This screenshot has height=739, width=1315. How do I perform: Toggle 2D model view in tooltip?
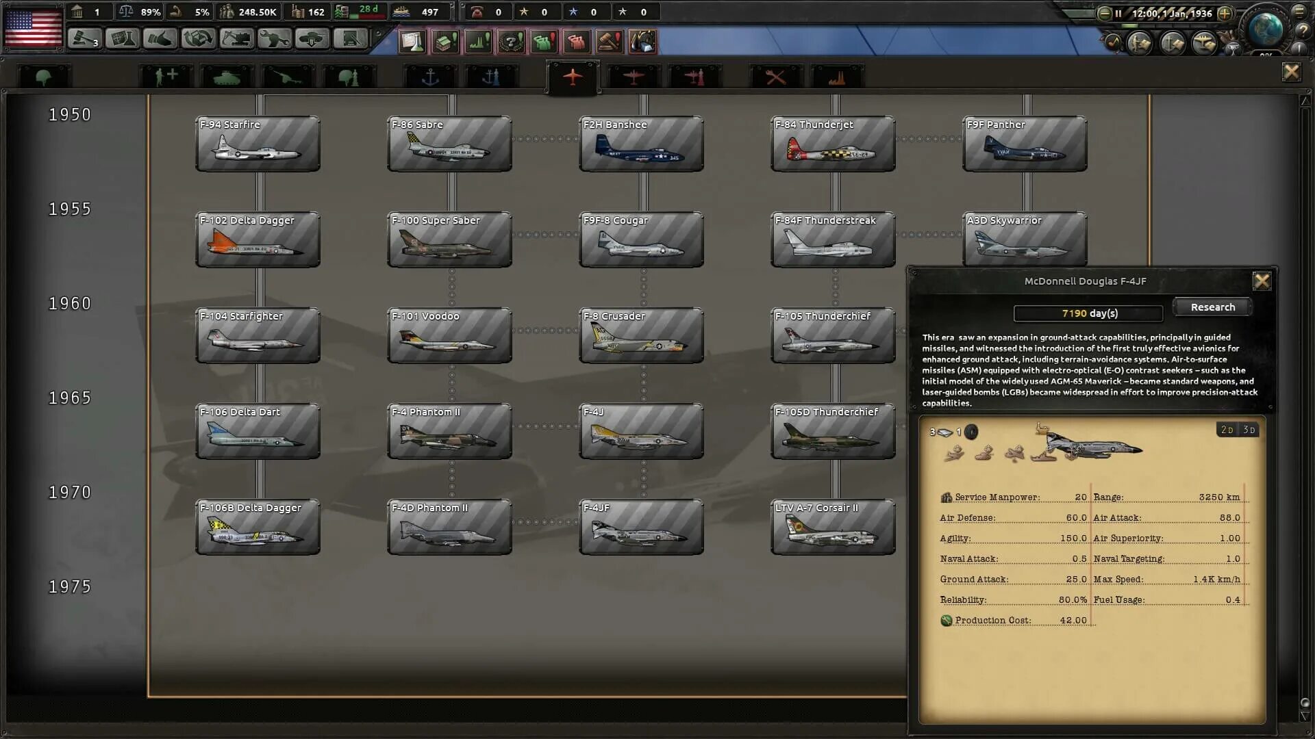coord(1227,430)
